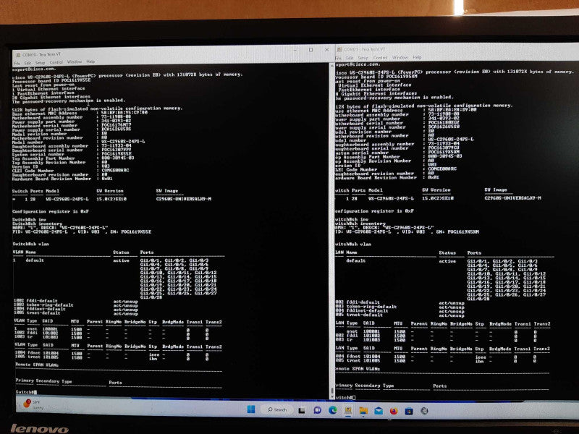
Task: Open the weather widget on the taskbar
Action: 33,404
